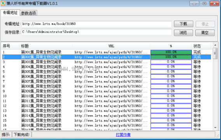Open the 打赏作者 link
Image resolution: width=221 pixels, height=140 pixels.
pyautogui.click(x=123, y=135)
